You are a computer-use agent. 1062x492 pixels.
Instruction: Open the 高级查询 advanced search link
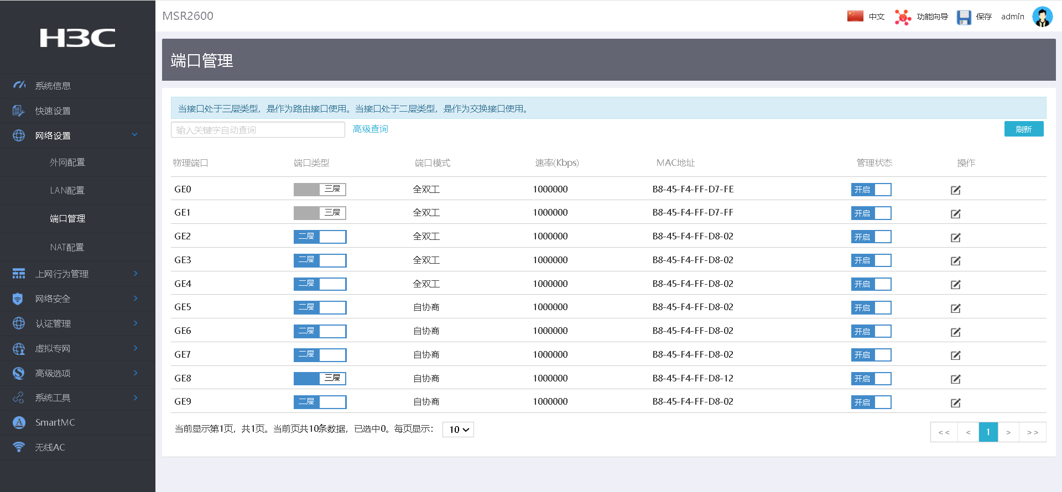pyautogui.click(x=370, y=129)
